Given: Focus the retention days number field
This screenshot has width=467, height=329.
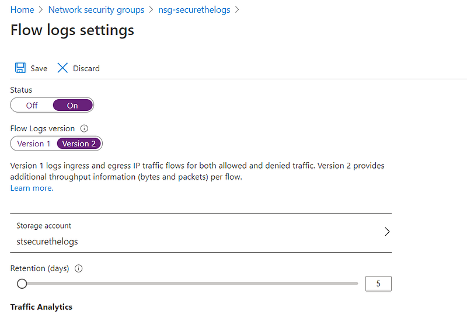Looking at the screenshot, I should coord(378,284).
